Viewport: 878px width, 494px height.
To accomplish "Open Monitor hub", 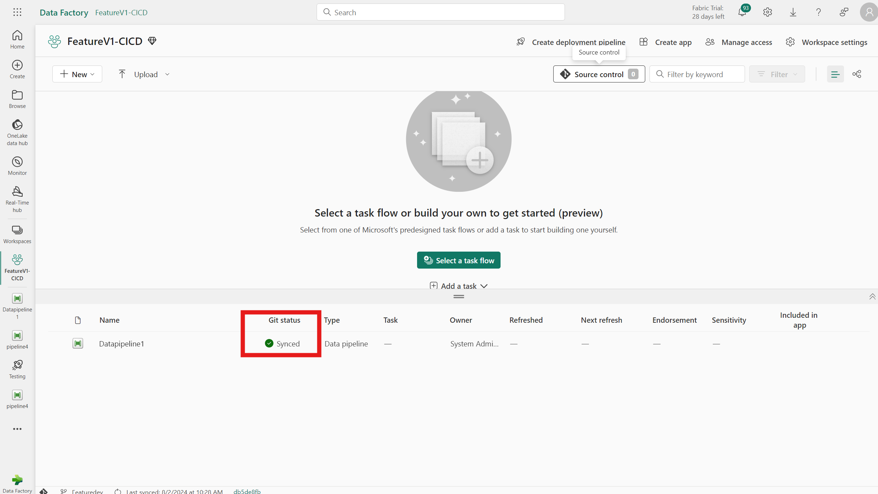I will point(17,166).
